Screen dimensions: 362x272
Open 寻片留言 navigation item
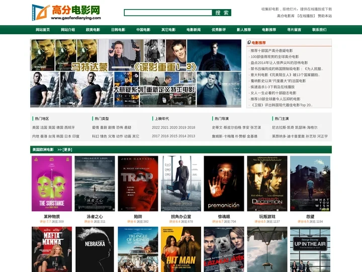(294, 30)
